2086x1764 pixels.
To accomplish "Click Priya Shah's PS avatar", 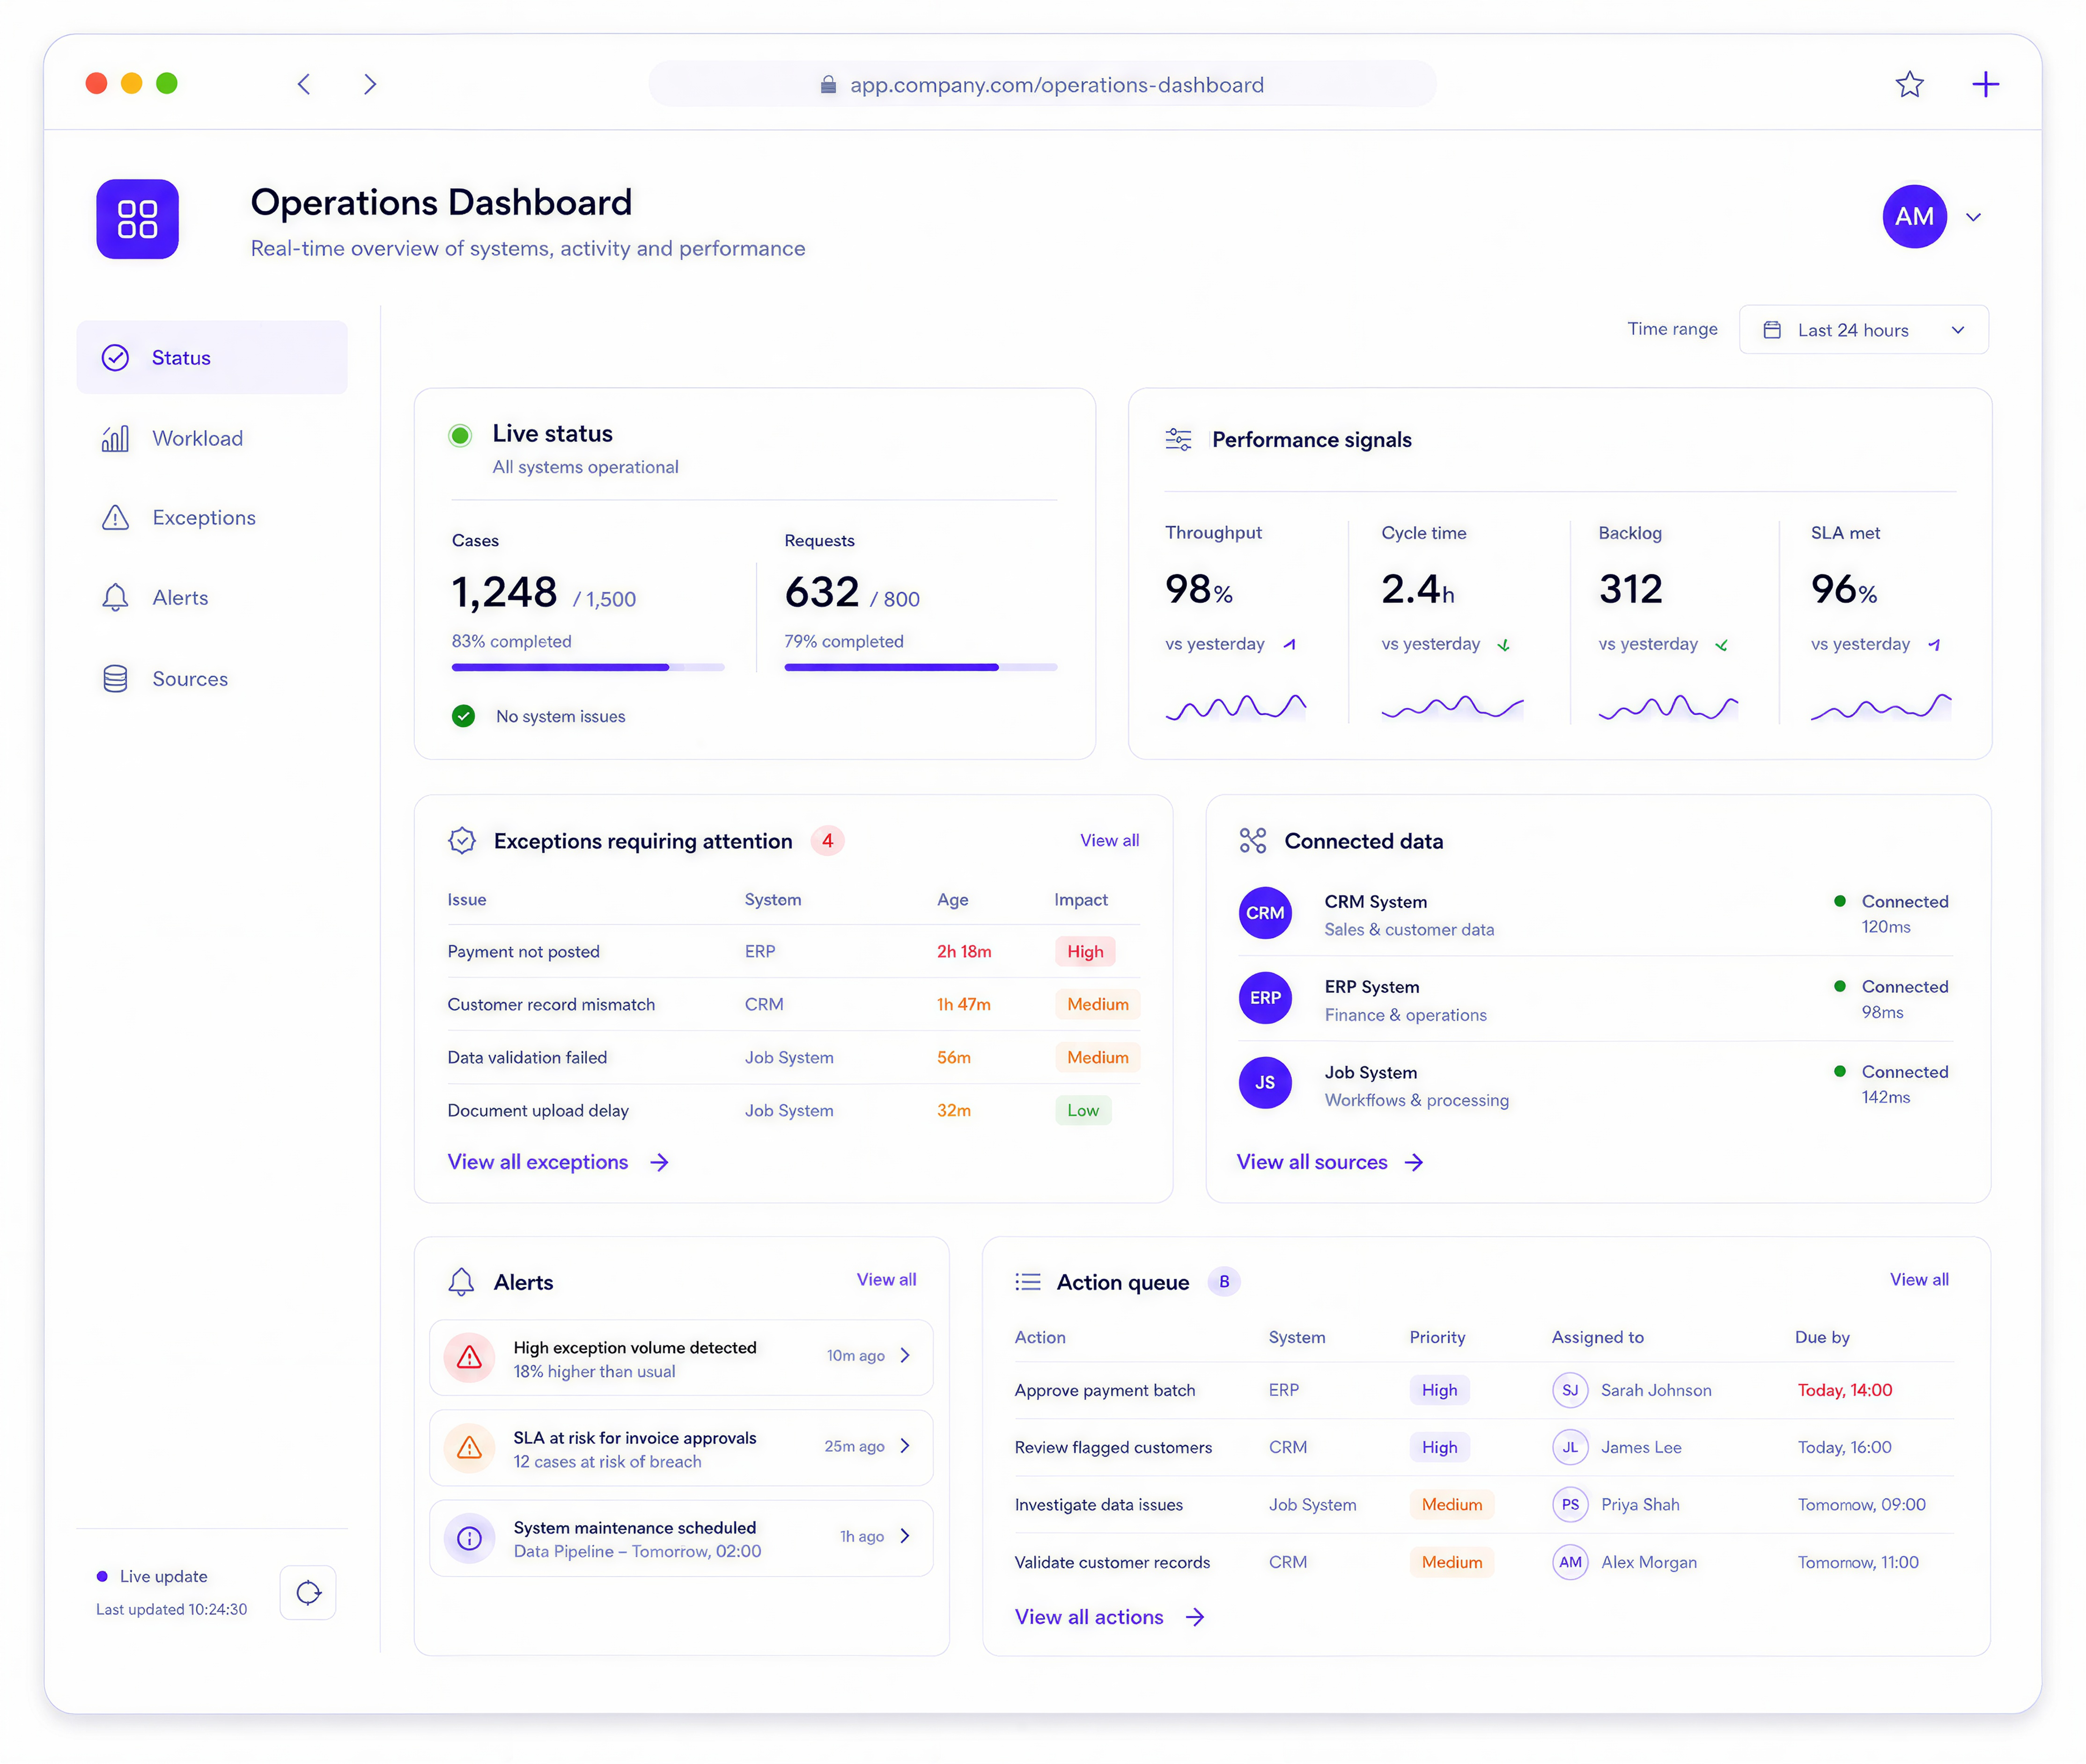I will coord(1570,1505).
